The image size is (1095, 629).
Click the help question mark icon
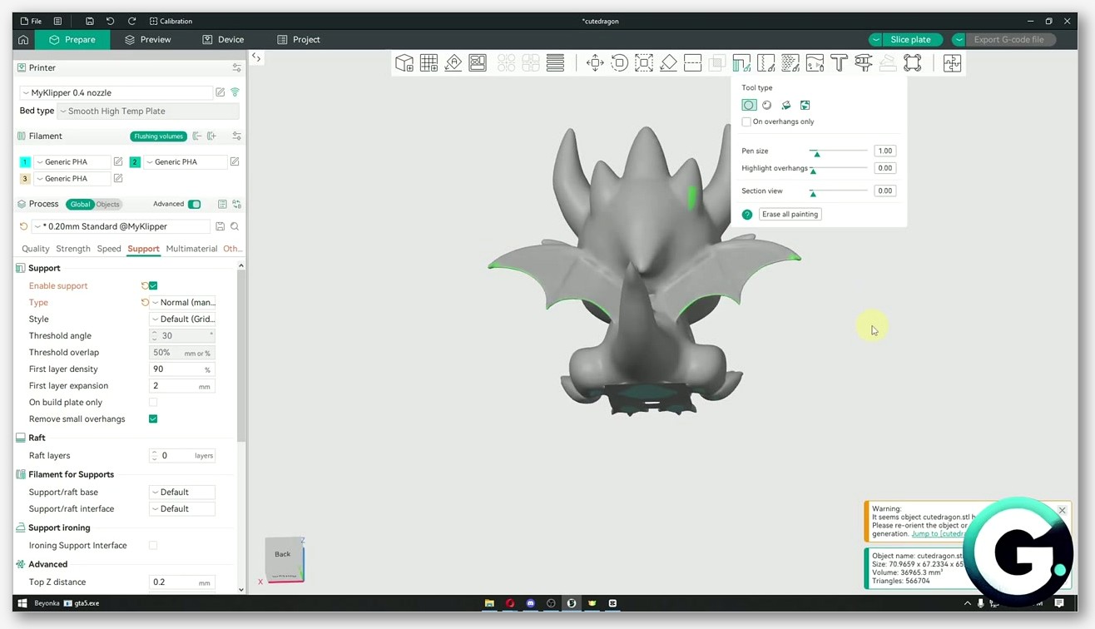coord(747,215)
